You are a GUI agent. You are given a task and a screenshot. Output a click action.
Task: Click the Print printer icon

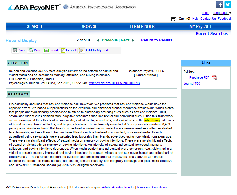30,50
